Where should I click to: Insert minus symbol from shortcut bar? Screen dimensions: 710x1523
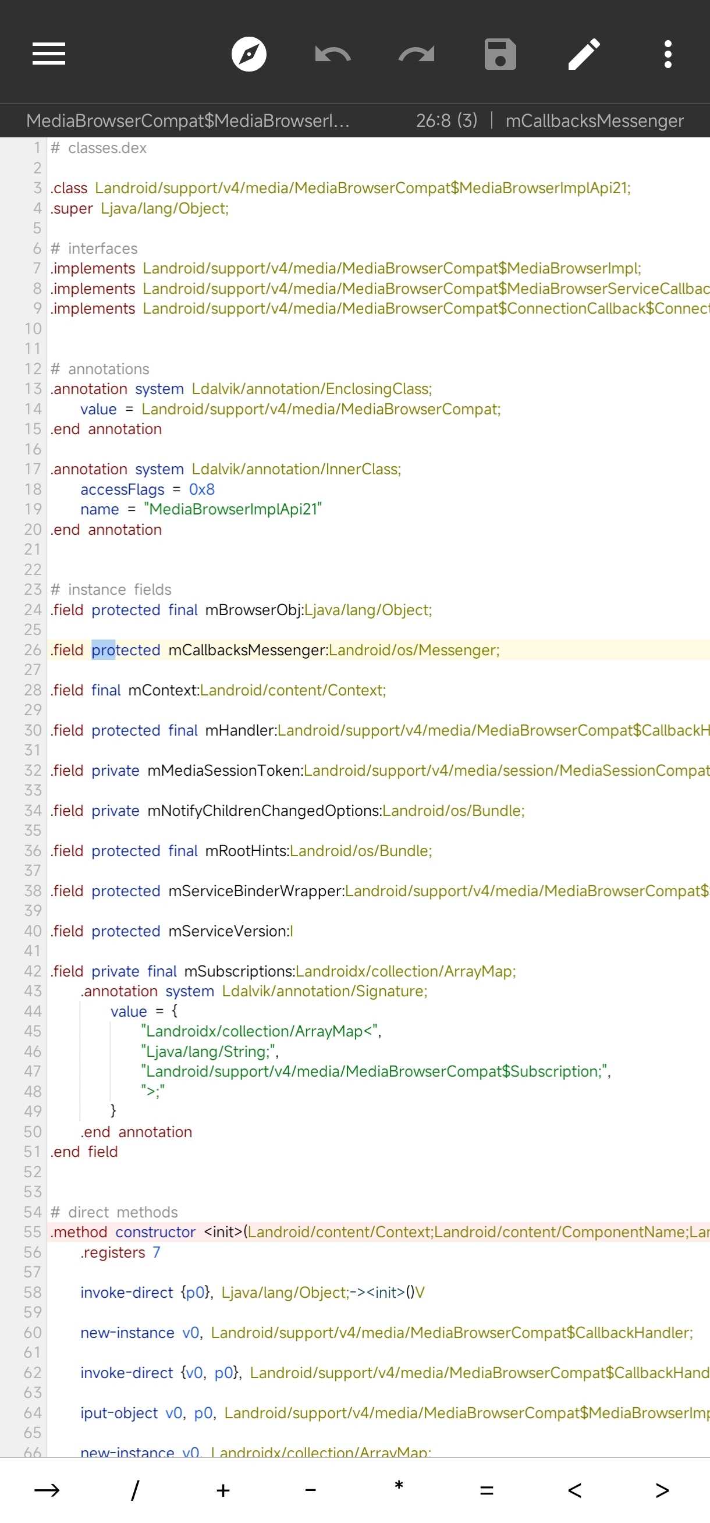[310, 1490]
